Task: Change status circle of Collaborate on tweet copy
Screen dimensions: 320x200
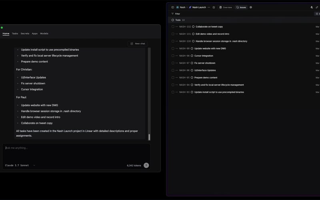Action: point(193,27)
